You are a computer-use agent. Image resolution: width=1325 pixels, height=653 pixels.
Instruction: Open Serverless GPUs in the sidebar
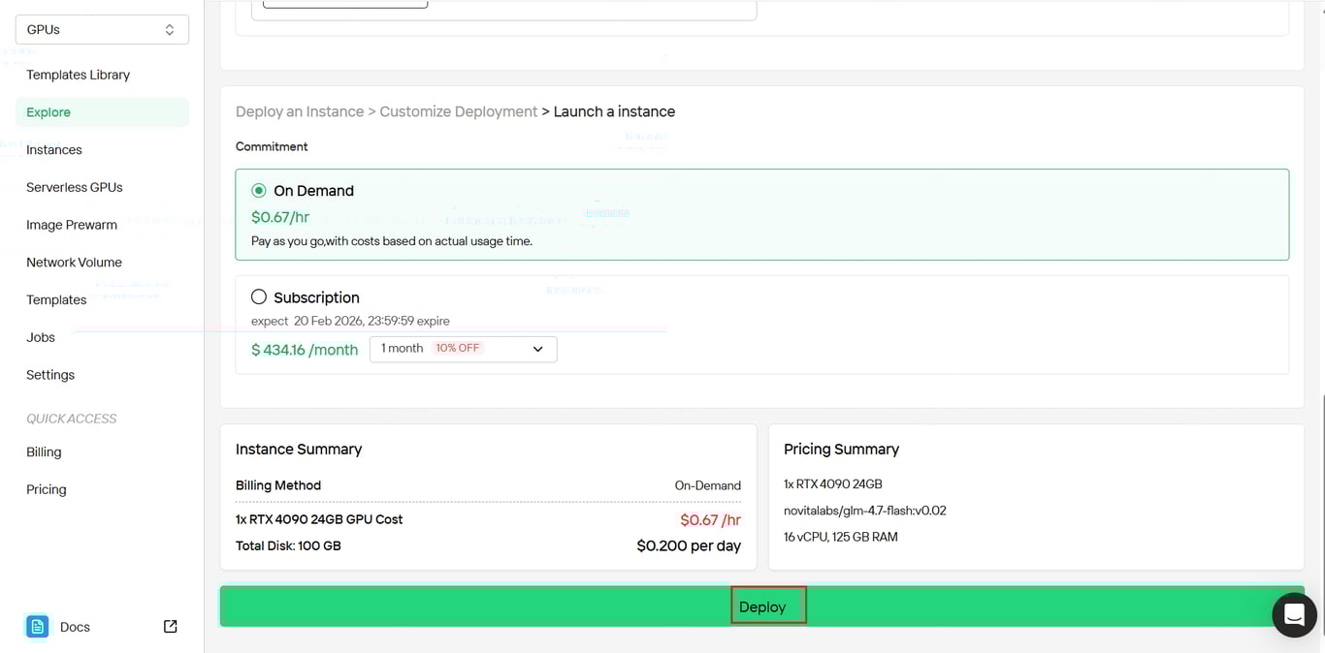75,187
